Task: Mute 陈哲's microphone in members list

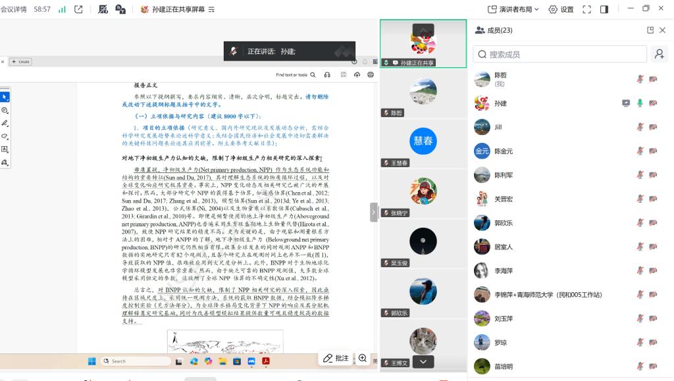Action: (640, 78)
